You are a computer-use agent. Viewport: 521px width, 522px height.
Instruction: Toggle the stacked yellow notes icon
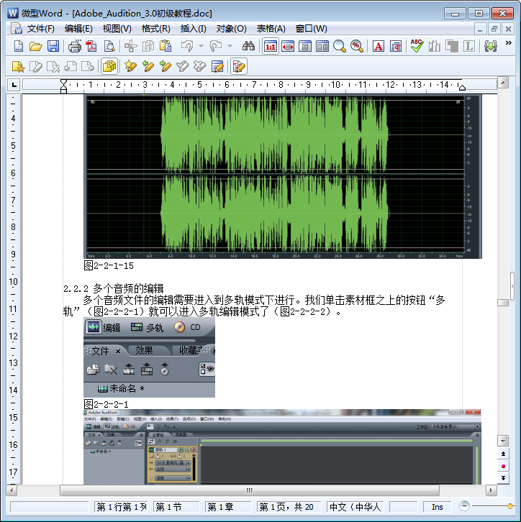[x=109, y=66]
